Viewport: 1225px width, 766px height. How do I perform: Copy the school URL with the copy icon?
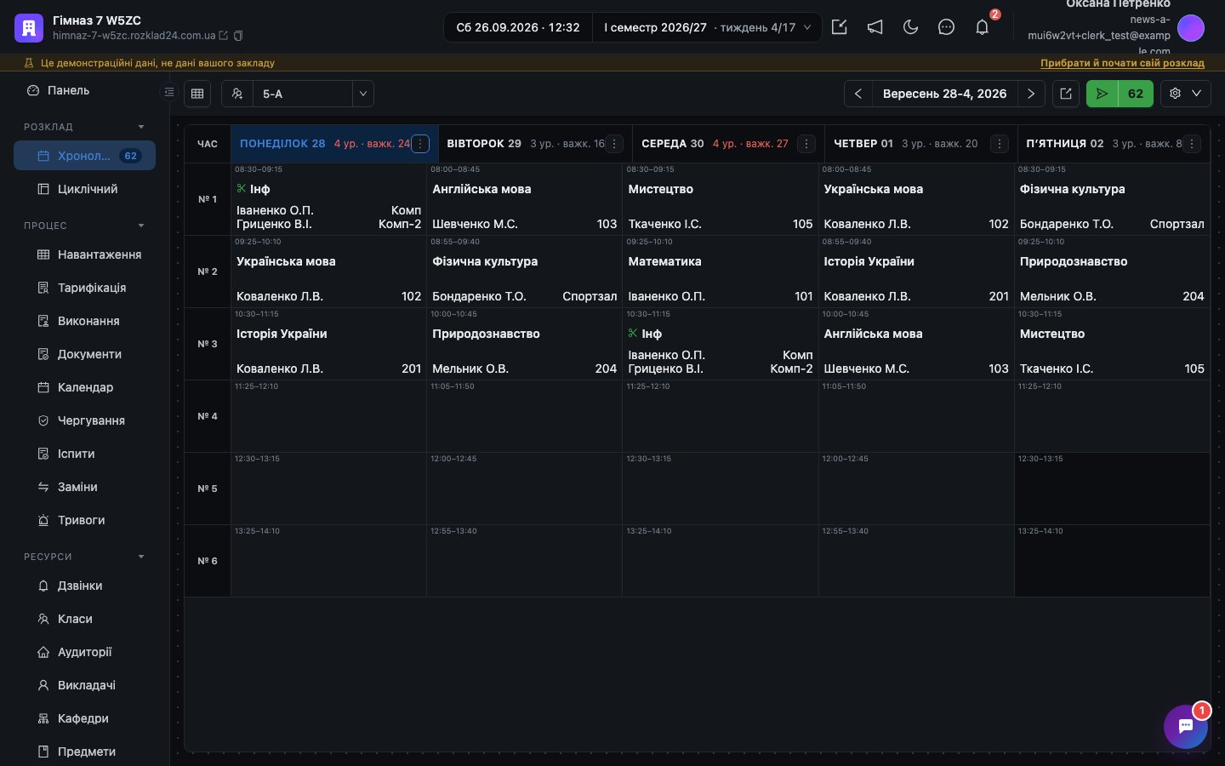click(238, 36)
